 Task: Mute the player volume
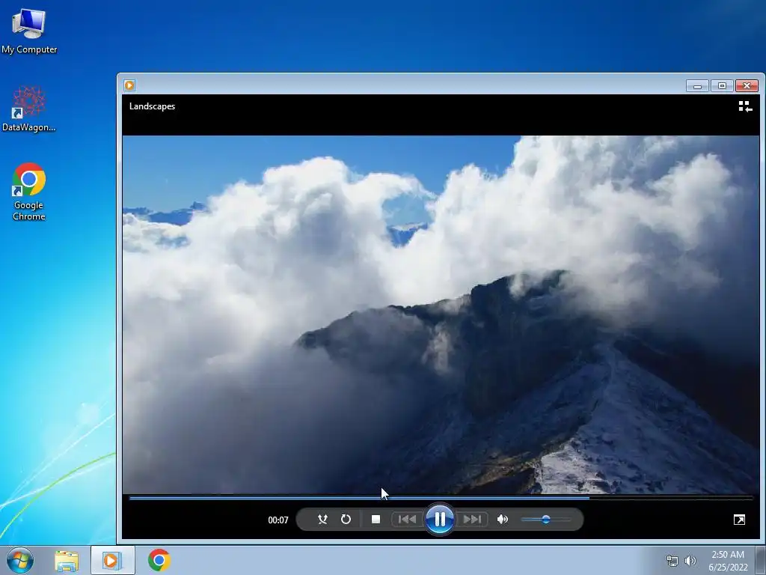click(502, 520)
